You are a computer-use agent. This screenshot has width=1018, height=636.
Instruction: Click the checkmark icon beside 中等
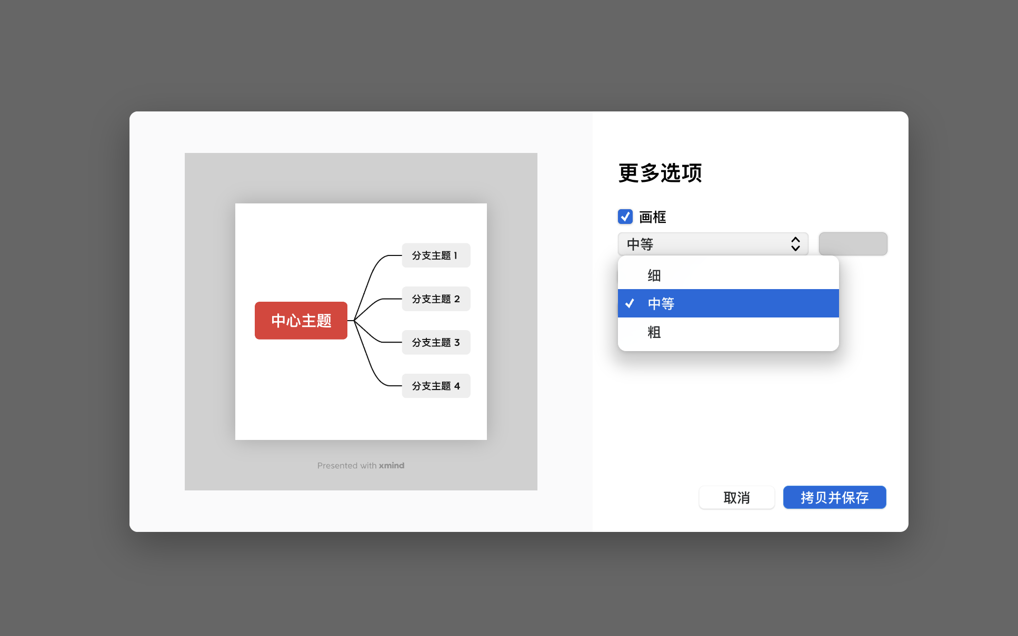click(630, 303)
